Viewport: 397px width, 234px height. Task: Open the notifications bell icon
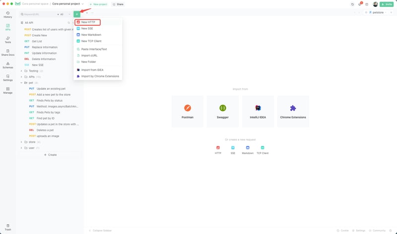coord(360,4)
